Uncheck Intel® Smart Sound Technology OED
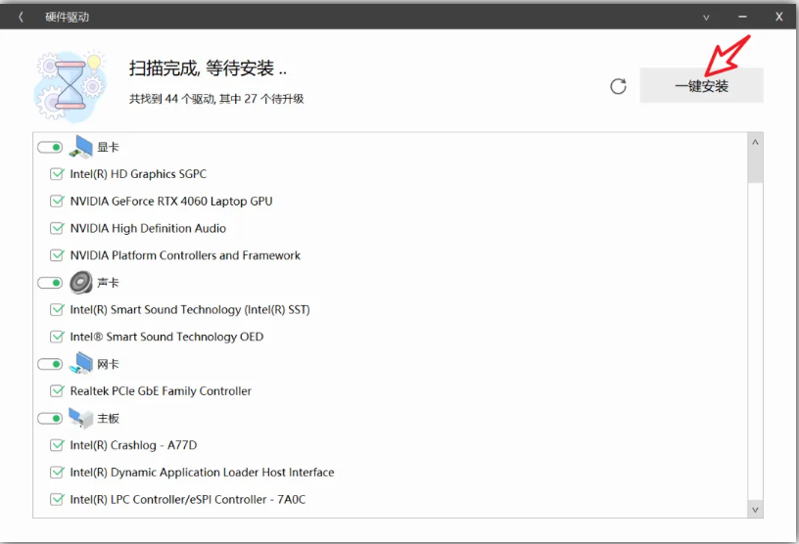Viewport: 799px width, 544px height. point(57,337)
